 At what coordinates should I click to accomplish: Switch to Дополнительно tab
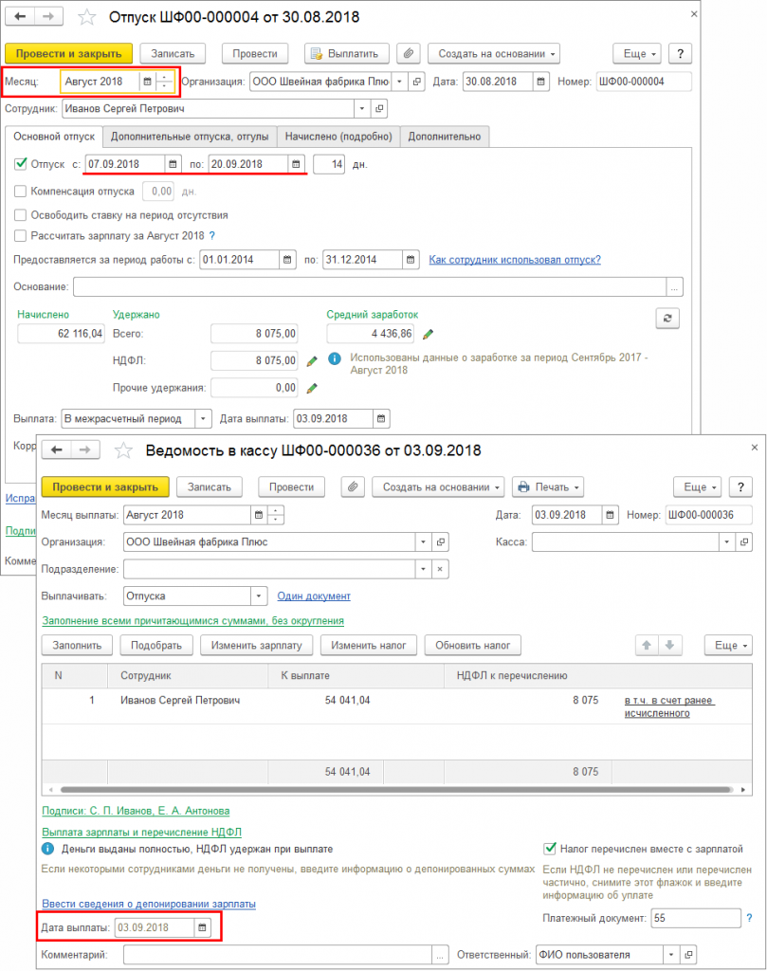(445, 137)
